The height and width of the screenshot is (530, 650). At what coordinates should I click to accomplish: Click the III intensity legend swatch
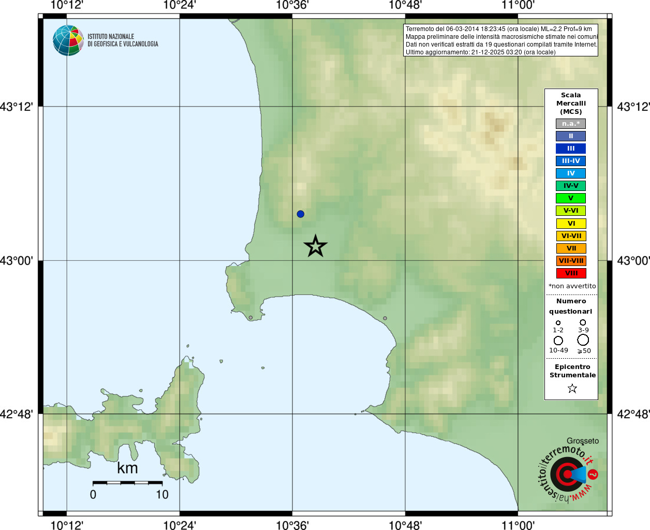pyautogui.click(x=571, y=149)
